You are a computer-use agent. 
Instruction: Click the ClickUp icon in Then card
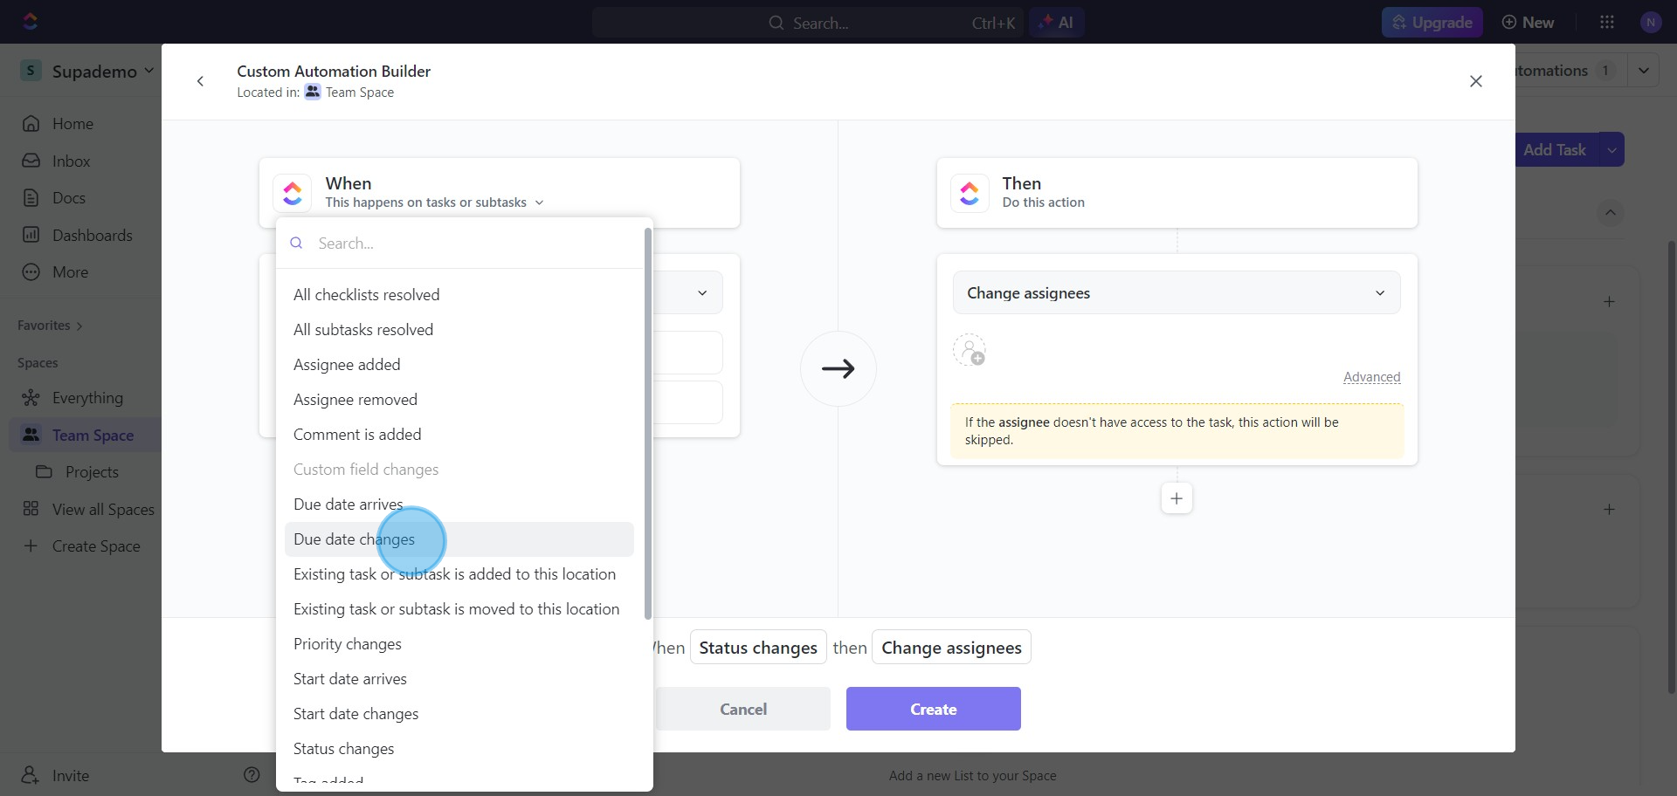[970, 193]
